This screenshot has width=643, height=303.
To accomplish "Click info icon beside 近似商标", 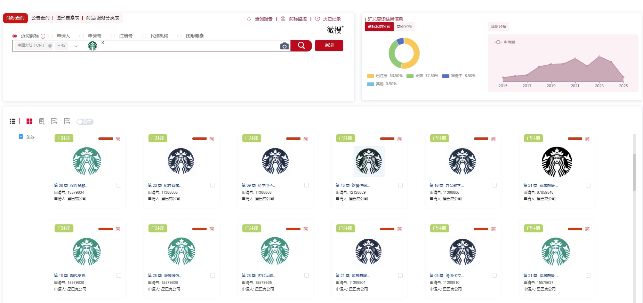I will [43, 36].
